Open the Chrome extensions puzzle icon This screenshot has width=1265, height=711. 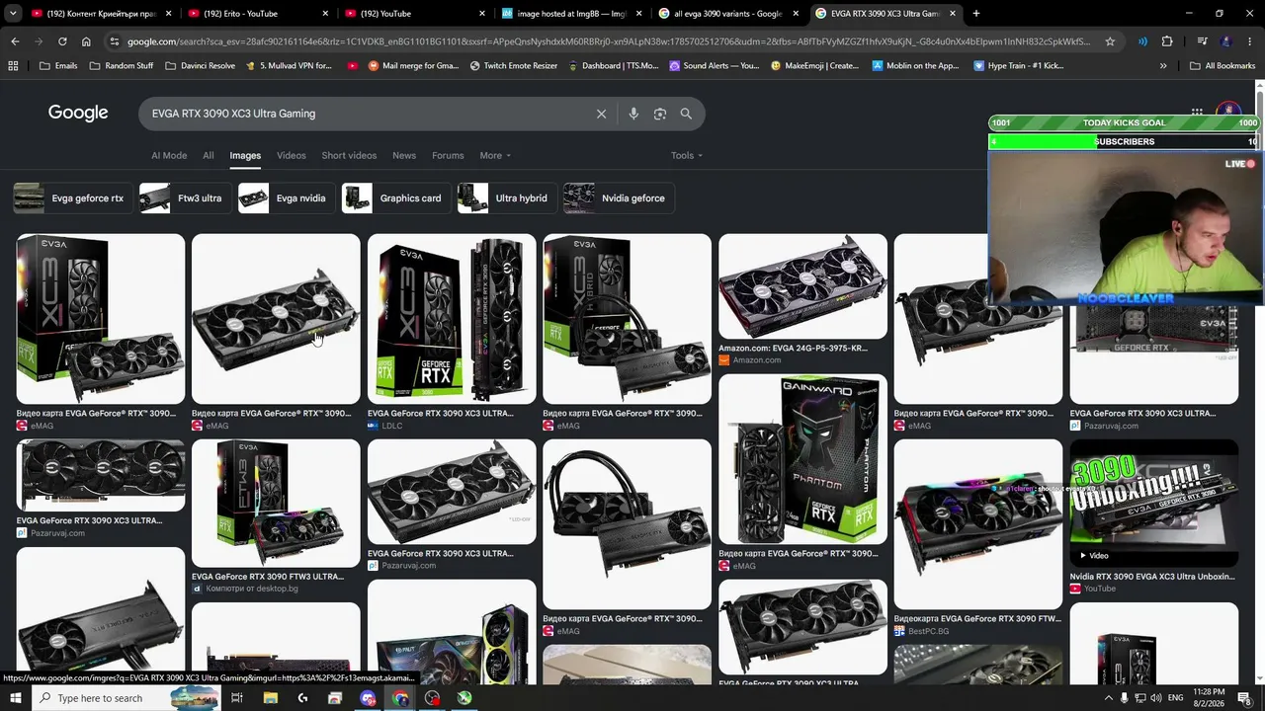[x=1167, y=41]
